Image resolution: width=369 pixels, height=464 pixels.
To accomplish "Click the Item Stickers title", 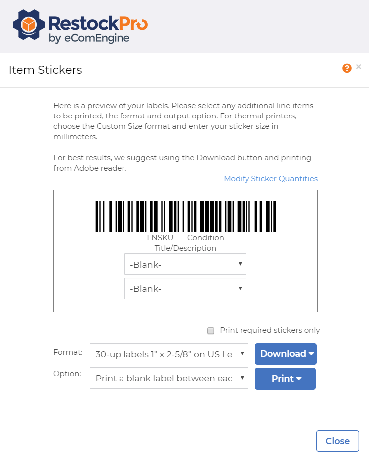I will [x=45, y=70].
